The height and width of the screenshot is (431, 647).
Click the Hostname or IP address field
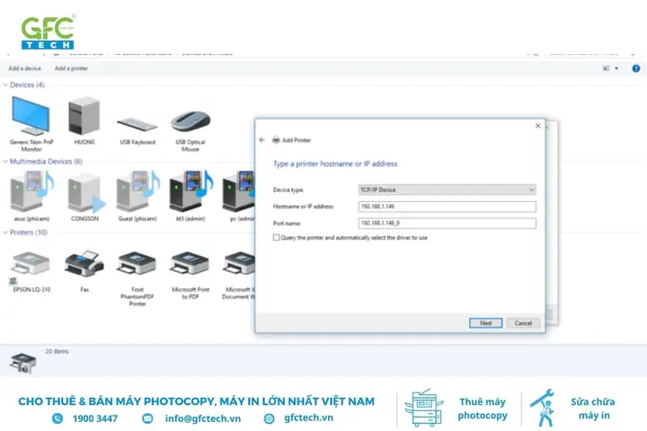click(447, 207)
